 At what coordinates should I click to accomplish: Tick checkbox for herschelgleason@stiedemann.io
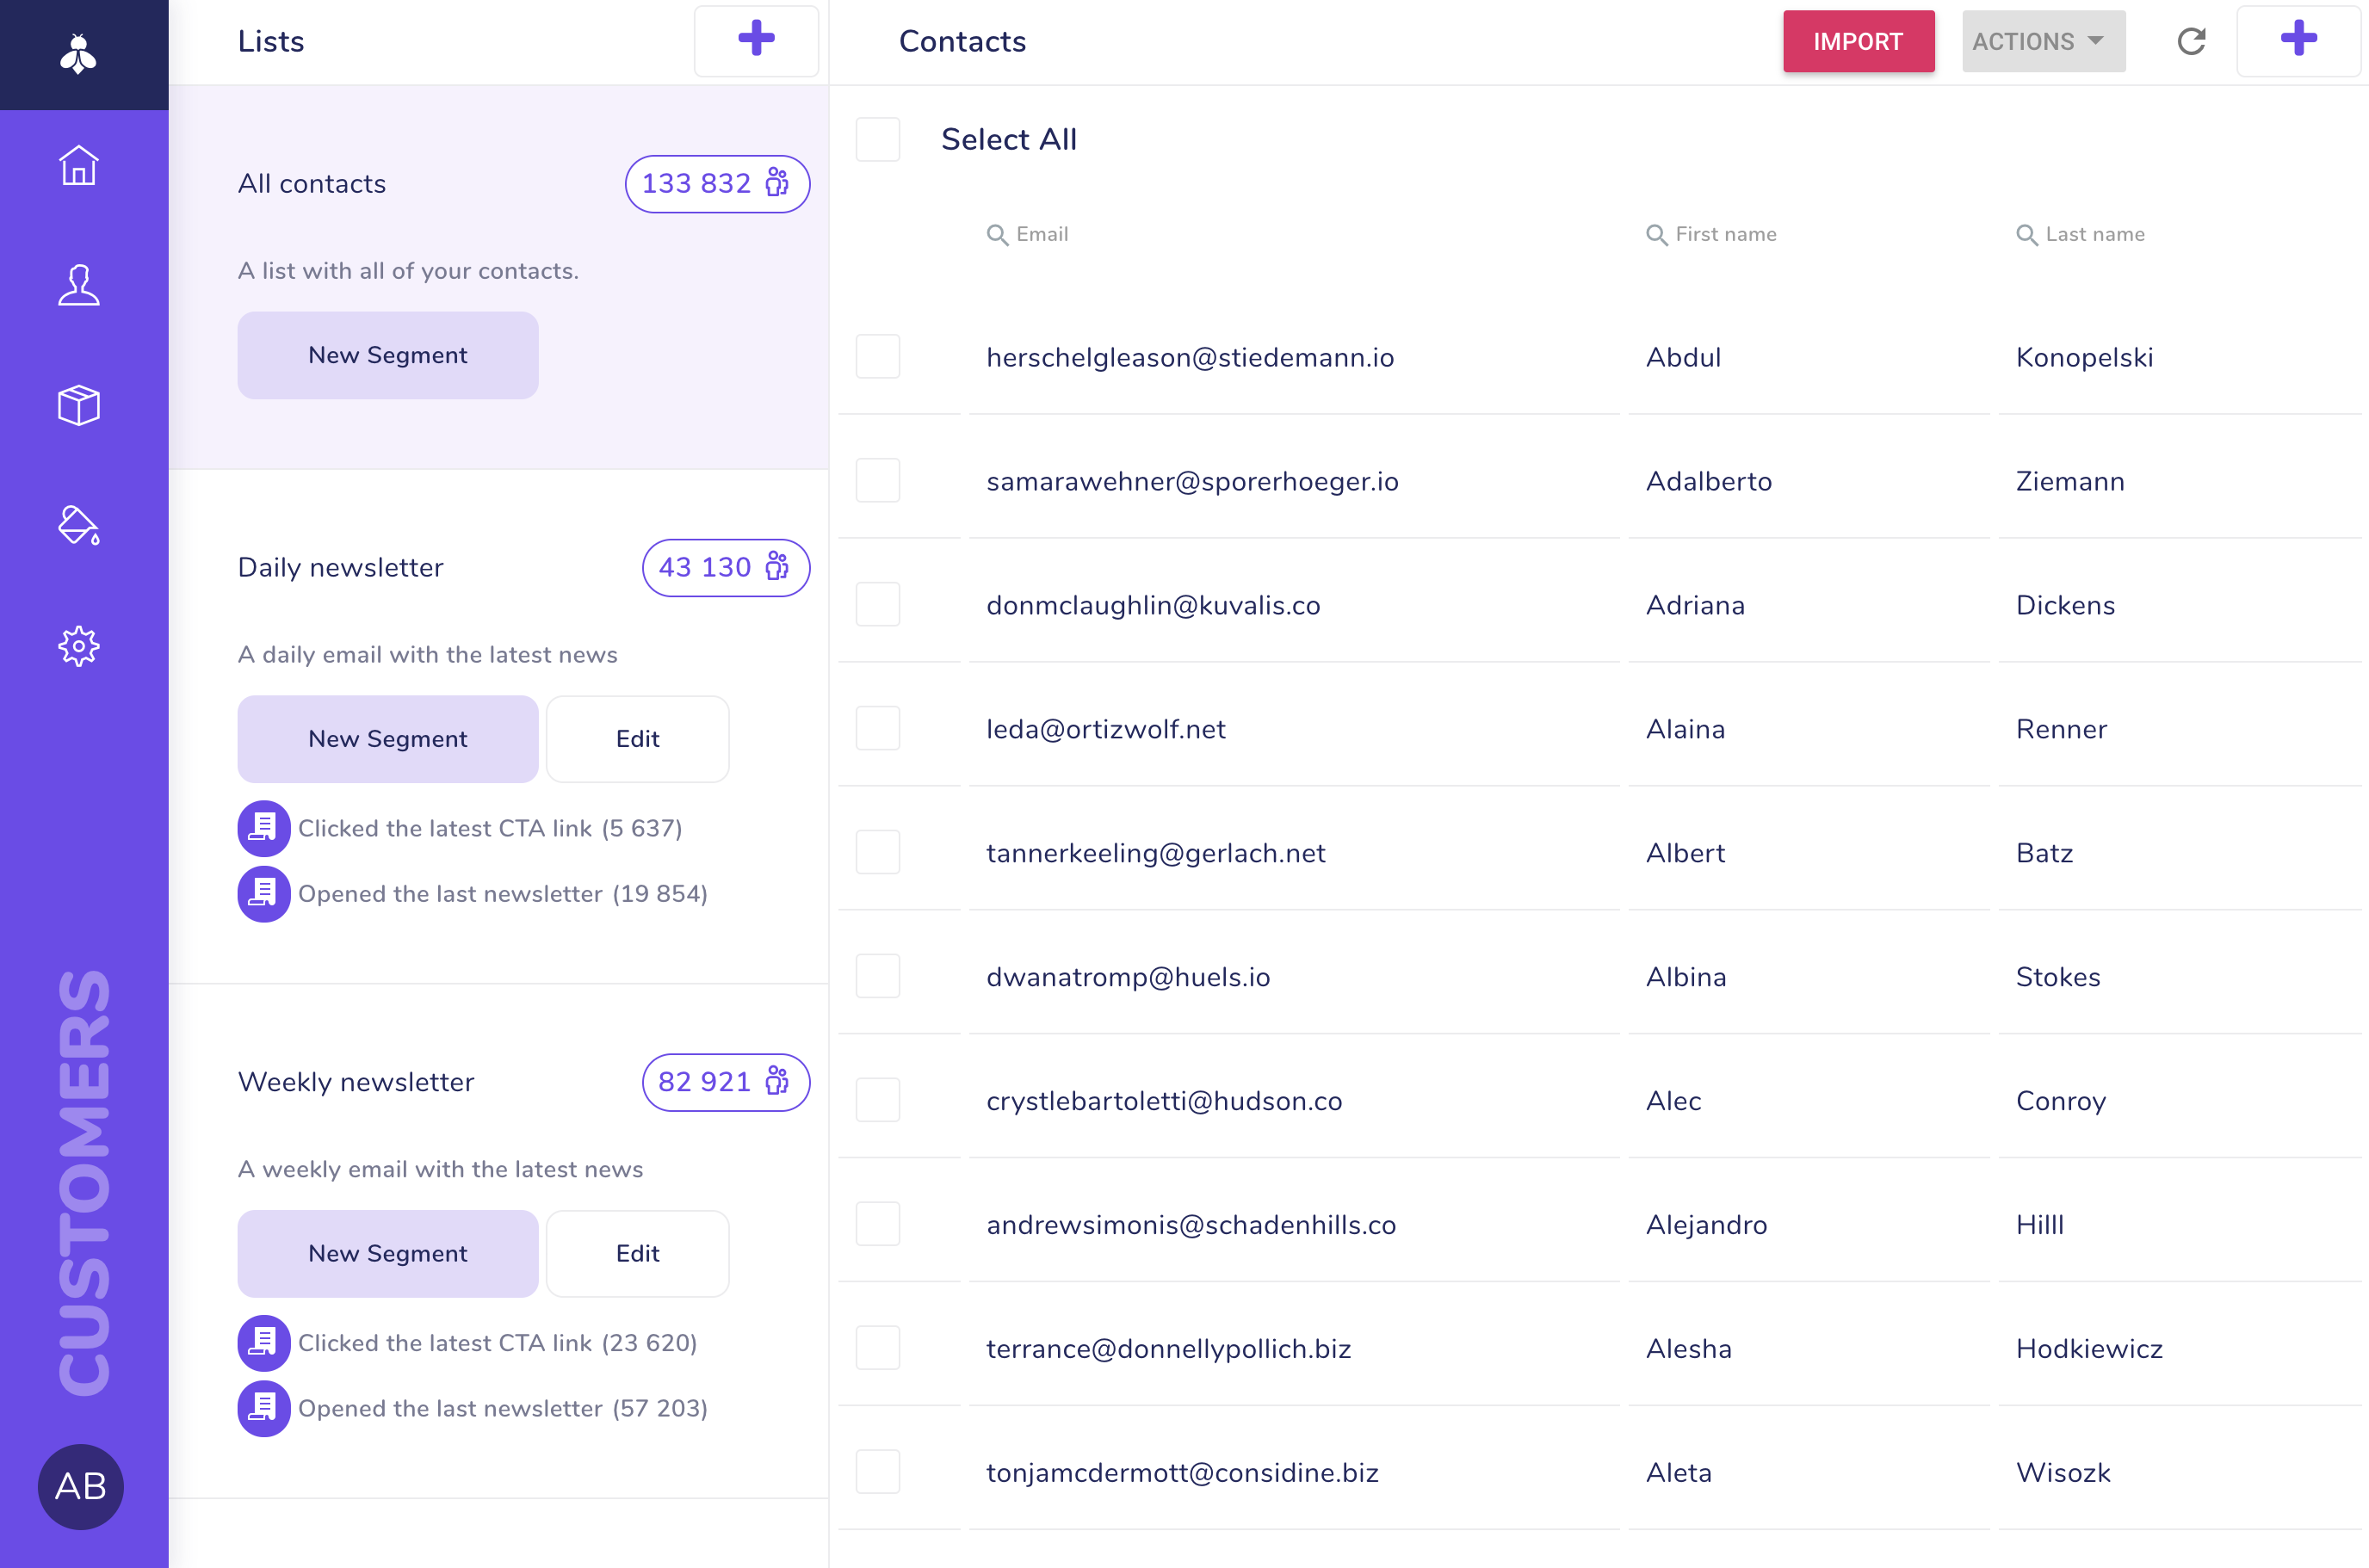(x=878, y=357)
